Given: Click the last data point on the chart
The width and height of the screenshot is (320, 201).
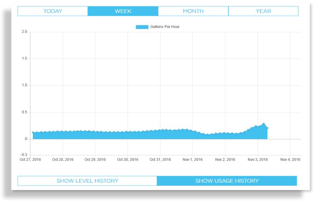Looking at the screenshot, I should (x=267, y=128).
